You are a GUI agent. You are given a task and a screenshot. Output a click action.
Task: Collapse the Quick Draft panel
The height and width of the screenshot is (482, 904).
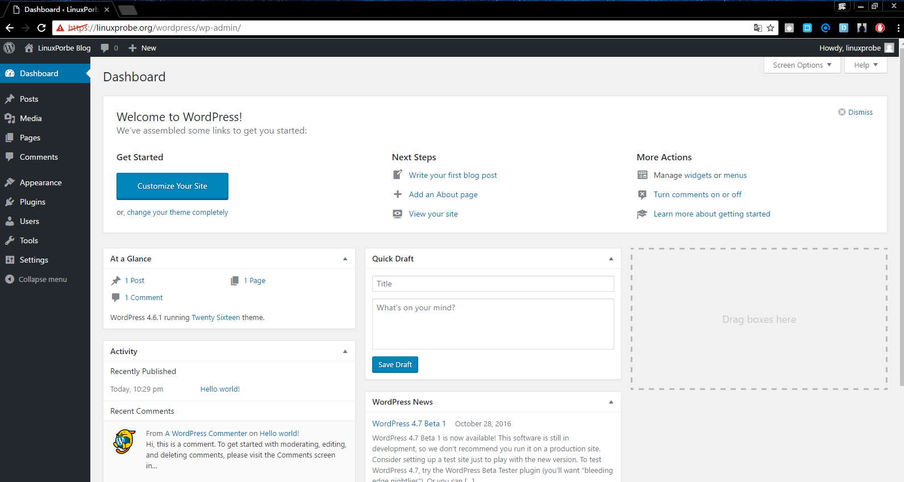(x=611, y=259)
